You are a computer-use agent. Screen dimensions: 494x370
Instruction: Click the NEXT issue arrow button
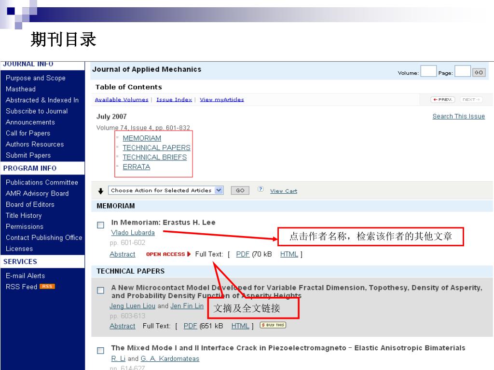(x=471, y=99)
